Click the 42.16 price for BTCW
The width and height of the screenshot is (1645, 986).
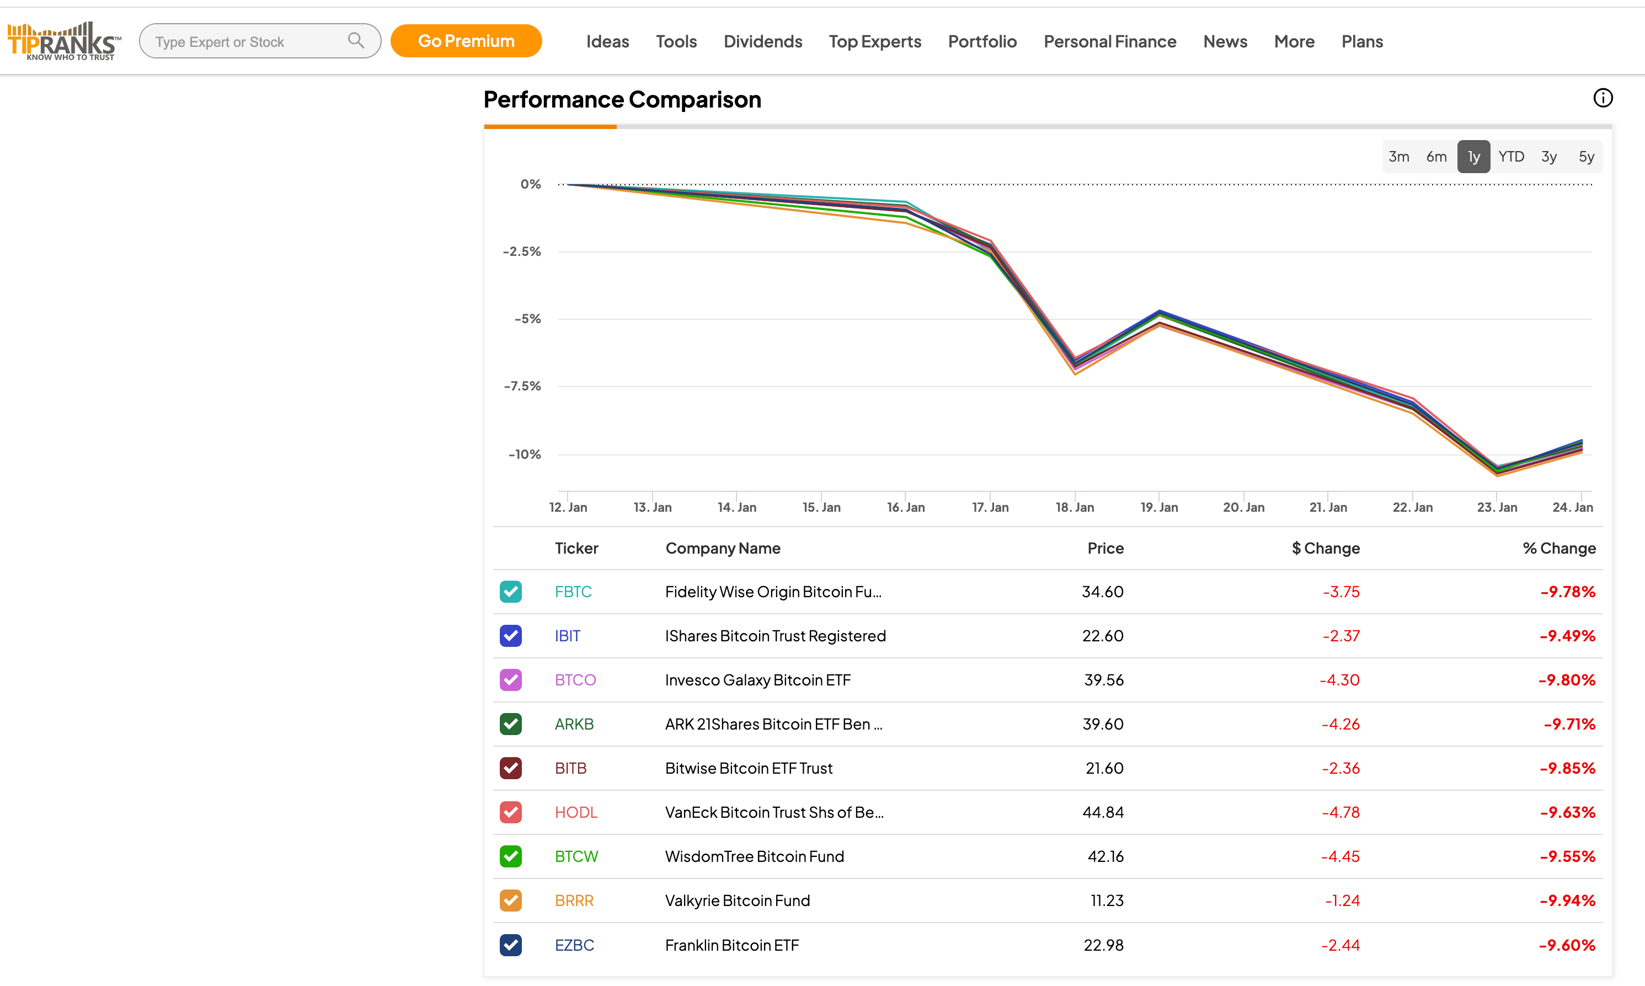coord(1105,856)
